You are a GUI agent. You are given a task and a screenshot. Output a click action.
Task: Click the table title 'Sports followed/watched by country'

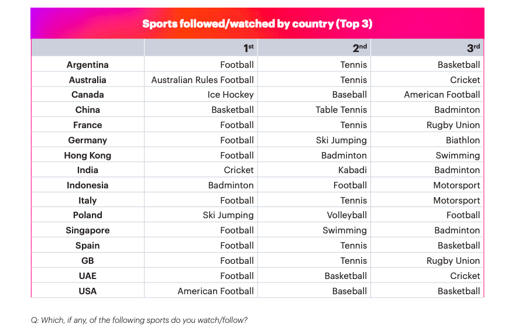[257, 24]
